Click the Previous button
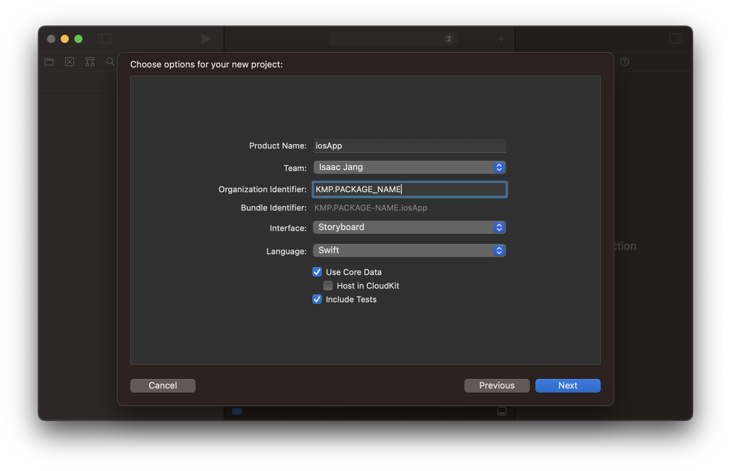The image size is (731, 471). click(x=497, y=385)
